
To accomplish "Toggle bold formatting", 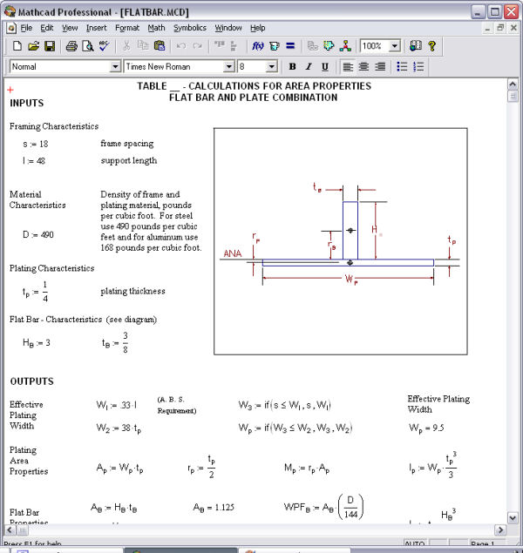I will coord(293,67).
